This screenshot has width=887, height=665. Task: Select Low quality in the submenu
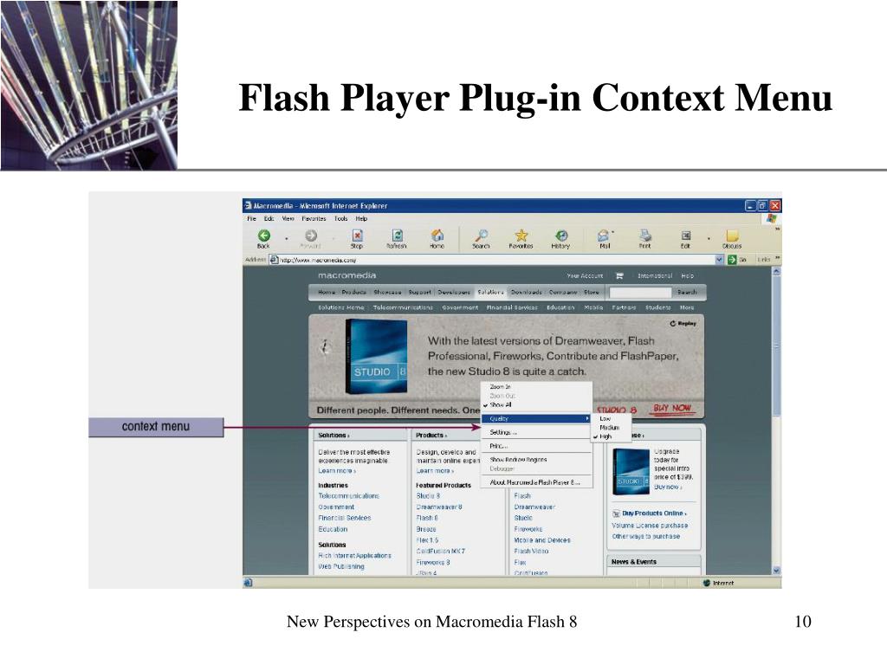pyautogui.click(x=605, y=418)
